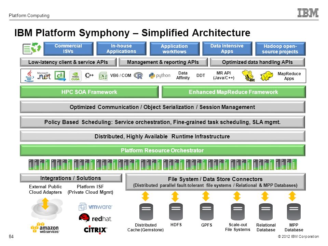
Task: Click the VMware logo
Action: point(95,207)
